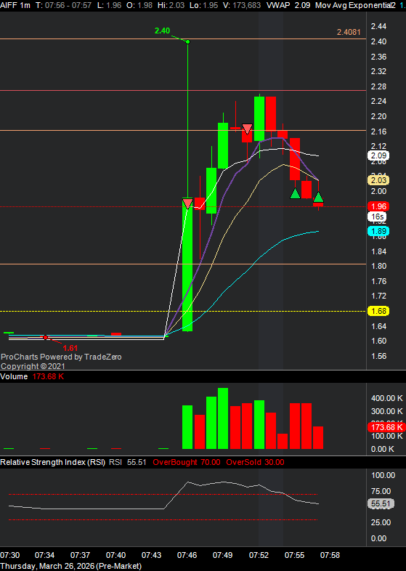Click the 07:30 time axis label
Viewport: 406px width, 571px height.
point(10,555)
